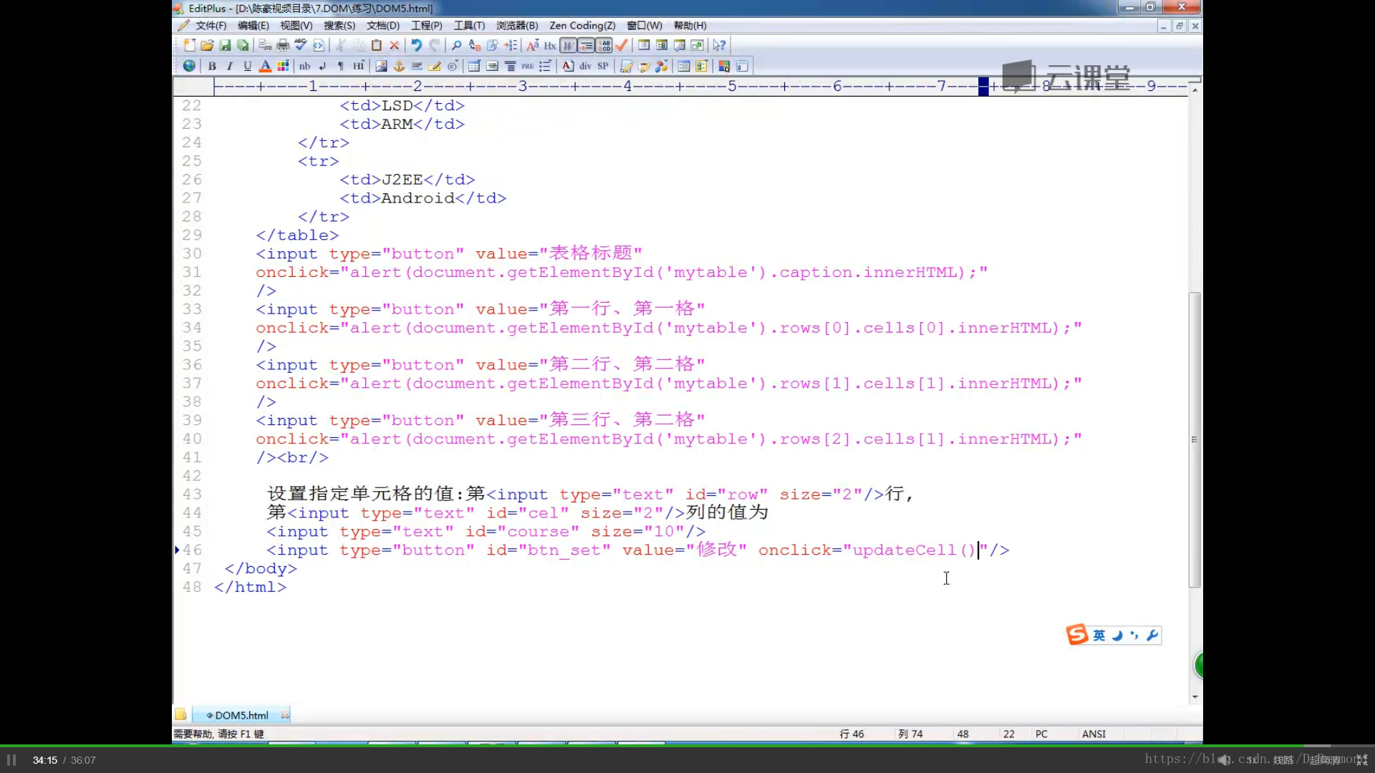Screen dimensions: 1375x773
Task: Run the ABC spell check
Action: click(x=301, y=45)
